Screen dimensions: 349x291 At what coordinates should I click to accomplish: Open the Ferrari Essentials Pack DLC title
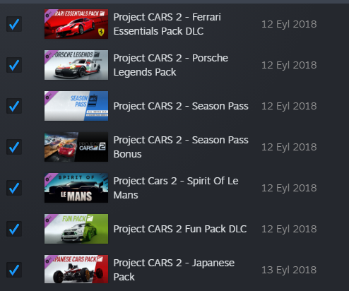pyautogui.click(x=167, y=24)
